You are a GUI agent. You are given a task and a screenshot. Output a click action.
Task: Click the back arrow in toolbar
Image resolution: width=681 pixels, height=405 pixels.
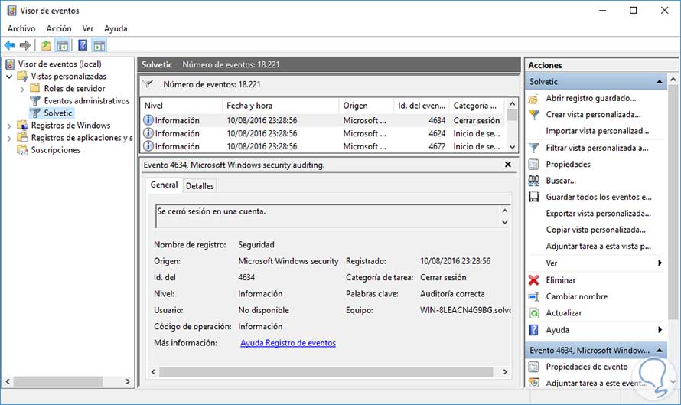(10, 46)
